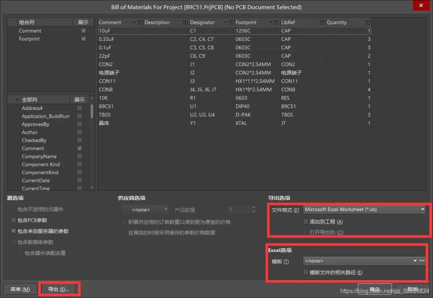Enable the ApprovedBy column checkbox

point(79,124)
